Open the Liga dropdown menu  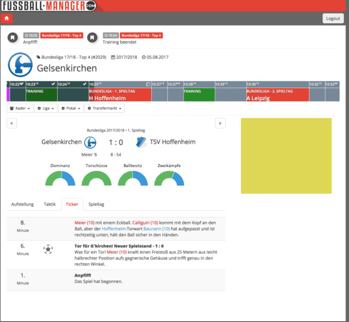tap(46, 108)
